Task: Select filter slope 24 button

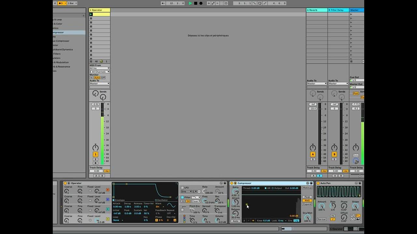Action: (188, 201)
